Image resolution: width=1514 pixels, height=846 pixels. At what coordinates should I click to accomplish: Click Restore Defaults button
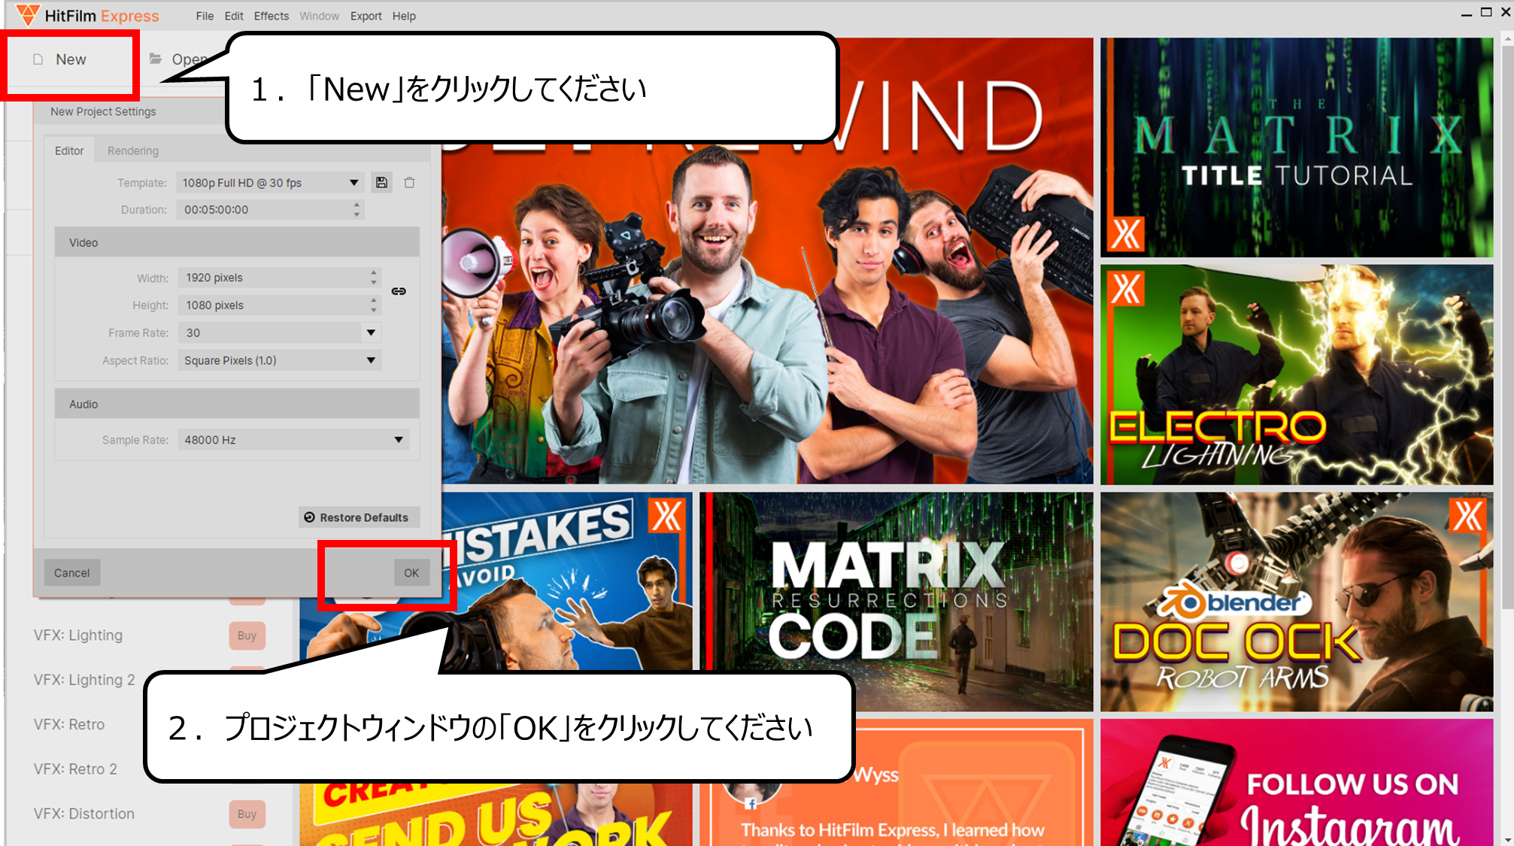pyautogui.click(x=357, y=517)
